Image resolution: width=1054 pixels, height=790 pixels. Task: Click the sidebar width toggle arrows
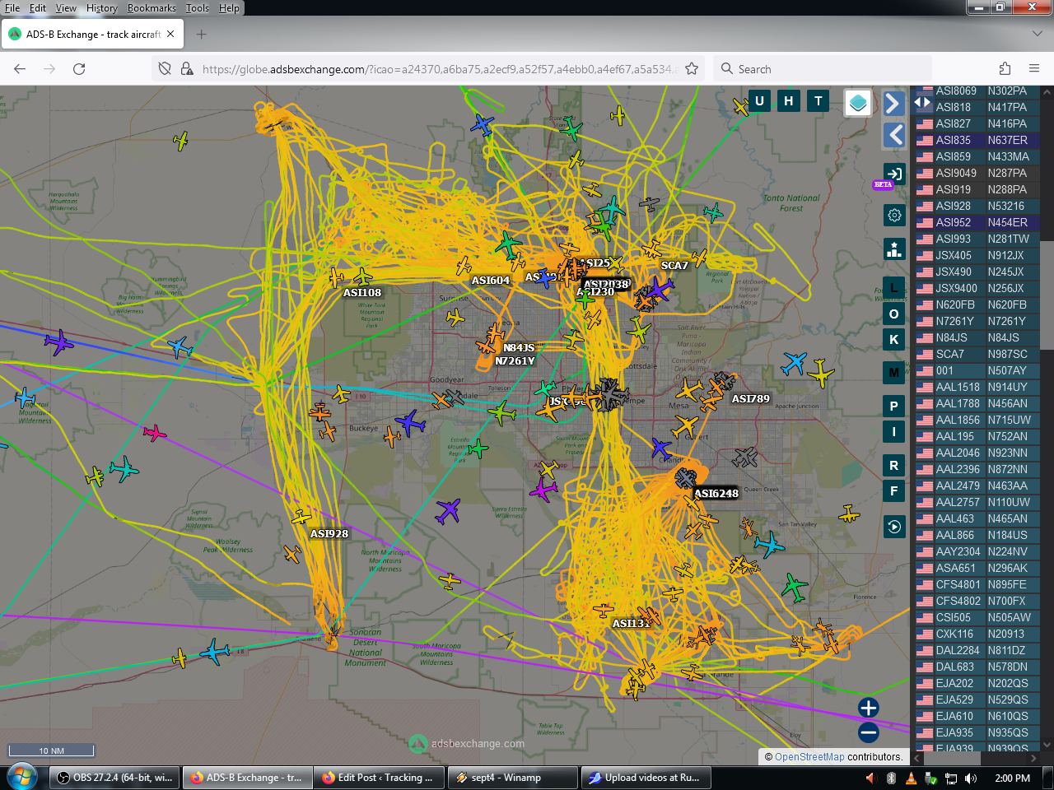click(922, 102)
